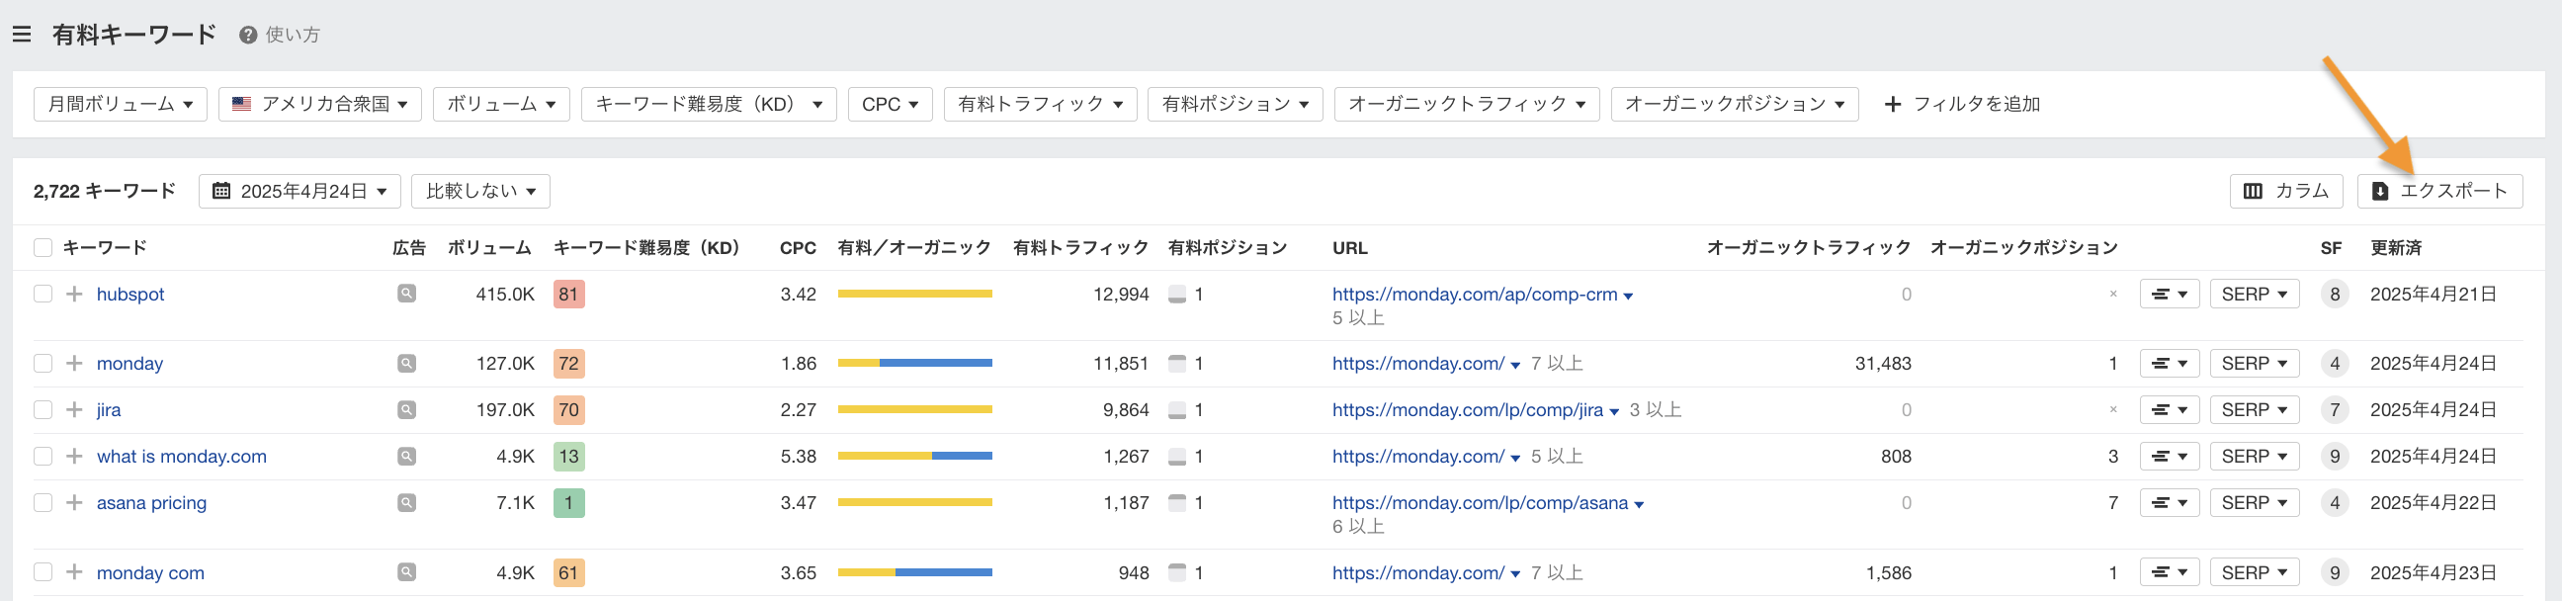Check the what is monday.com row checkbox

(43, 457)
